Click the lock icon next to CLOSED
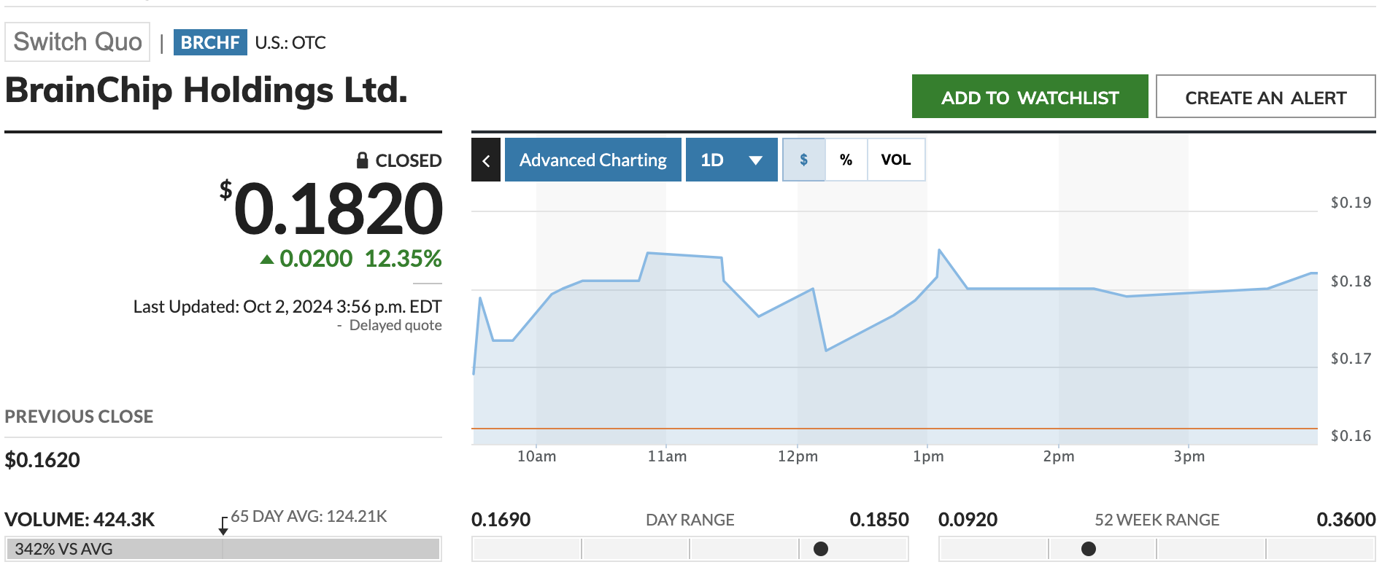This screenshot has width=1382, height=570. pos(362,160)
